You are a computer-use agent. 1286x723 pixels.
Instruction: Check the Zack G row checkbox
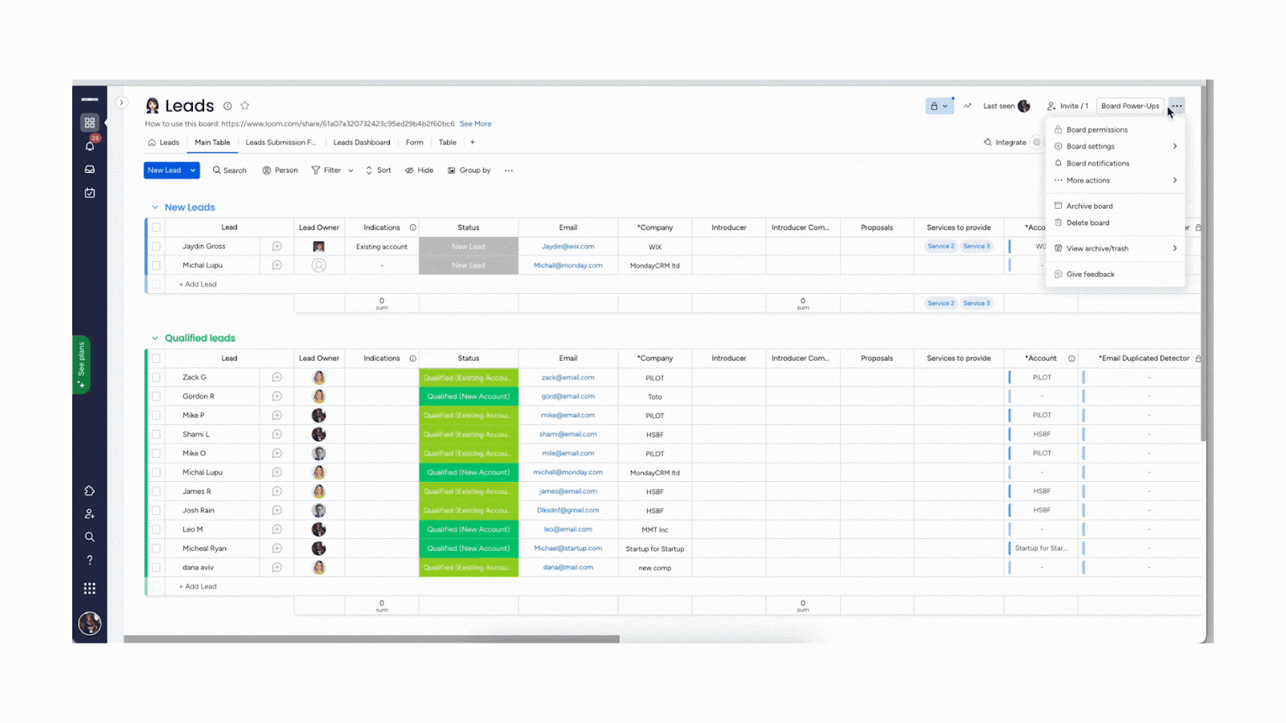(157, 378)
